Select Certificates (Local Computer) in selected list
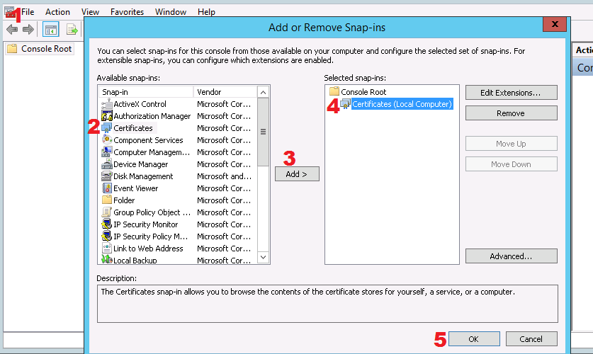 [401, 104]
